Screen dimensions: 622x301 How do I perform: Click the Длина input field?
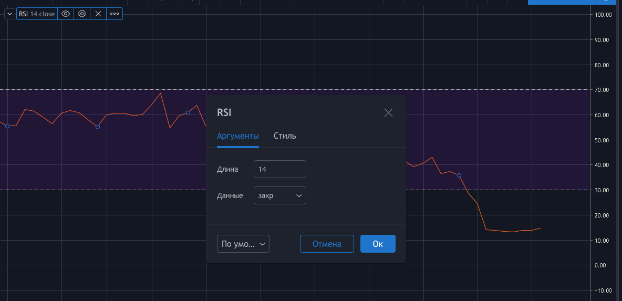click(279, 169)
